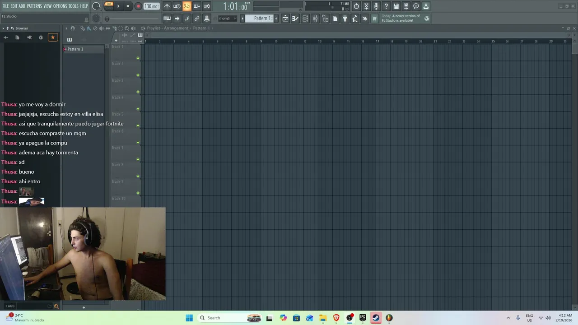The image size is (578, 325).
Task: Open the Piano roll view icon
Action: 295,19
